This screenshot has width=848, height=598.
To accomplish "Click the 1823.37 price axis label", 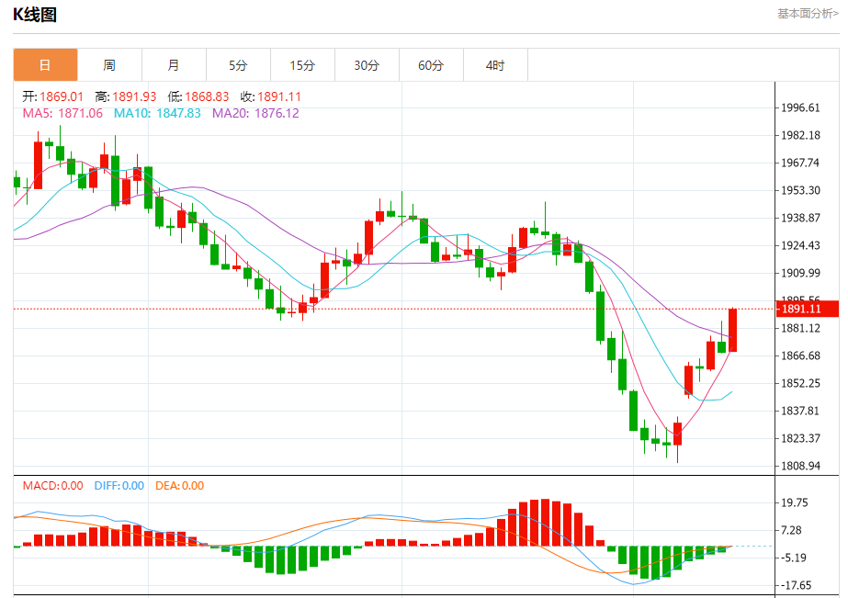I will pos(800,438).
